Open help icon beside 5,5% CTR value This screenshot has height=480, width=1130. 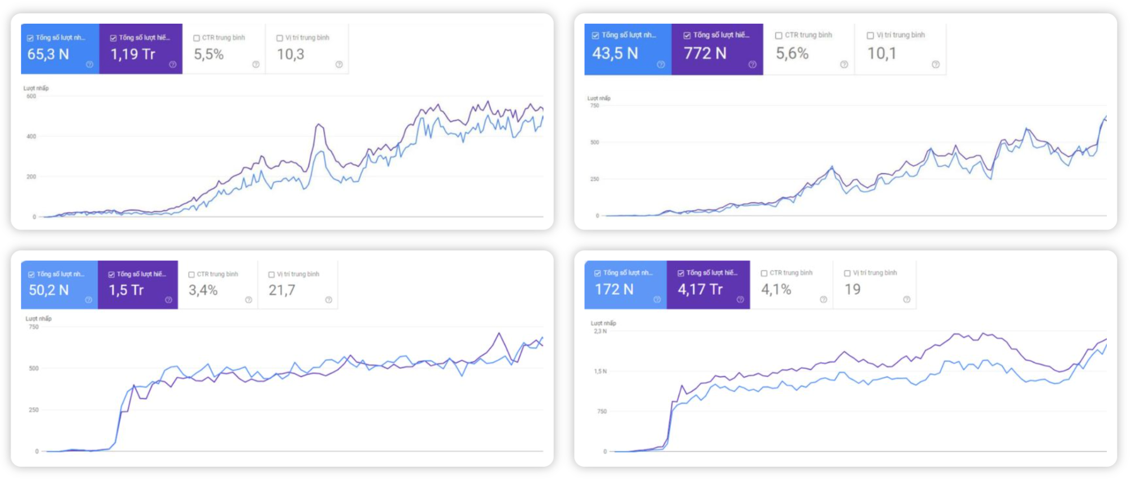click(x=256, y=64)
